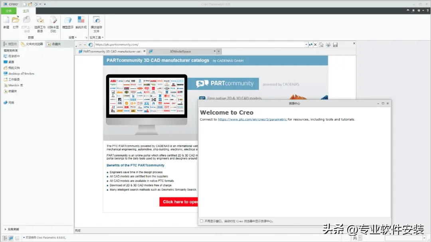
Task: Close the embedded browser panel
Action: (x=354, y=43)
